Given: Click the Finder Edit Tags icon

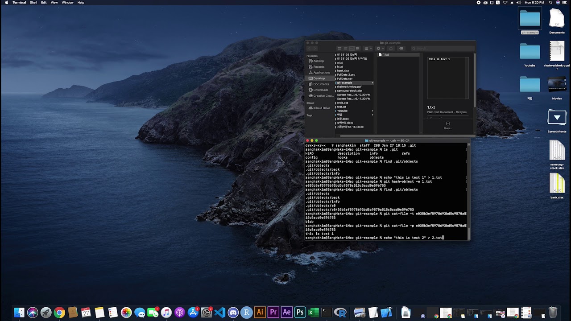Looking at the screenshot, I should (x=401, y=49).
